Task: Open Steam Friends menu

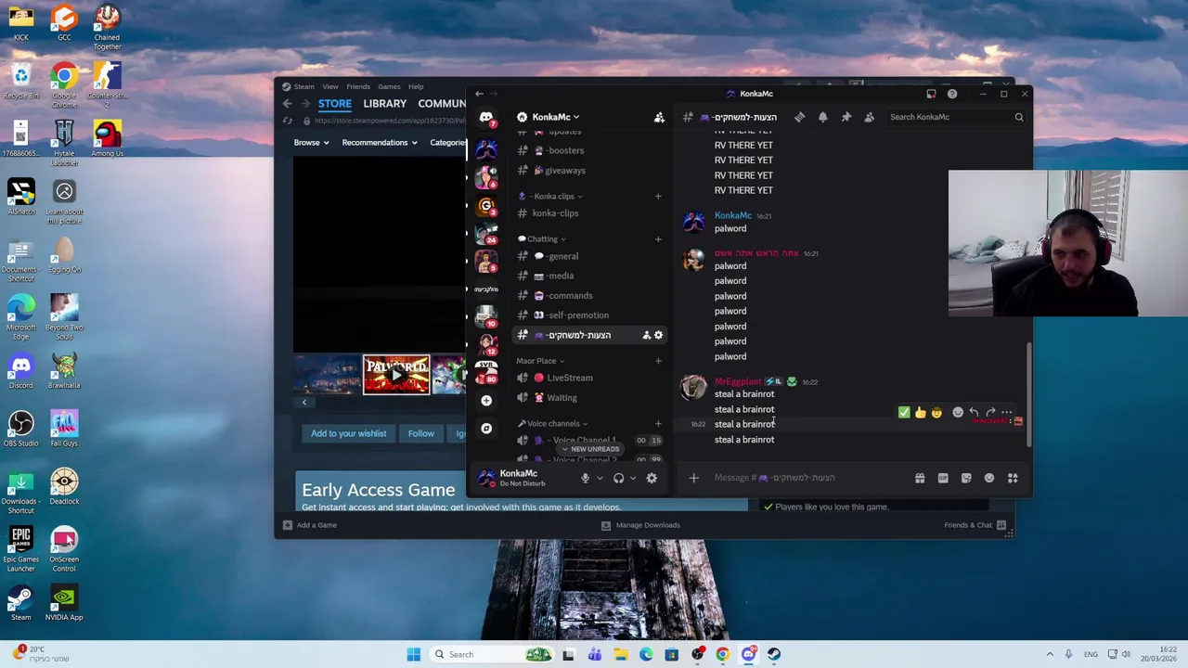Action: 358,86
